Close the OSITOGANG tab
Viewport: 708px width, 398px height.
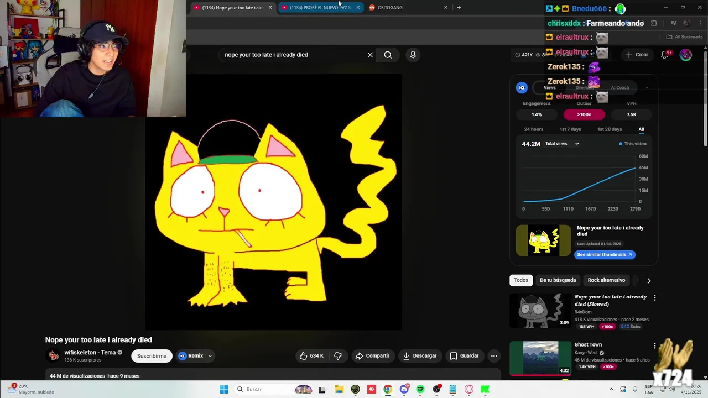446,7
